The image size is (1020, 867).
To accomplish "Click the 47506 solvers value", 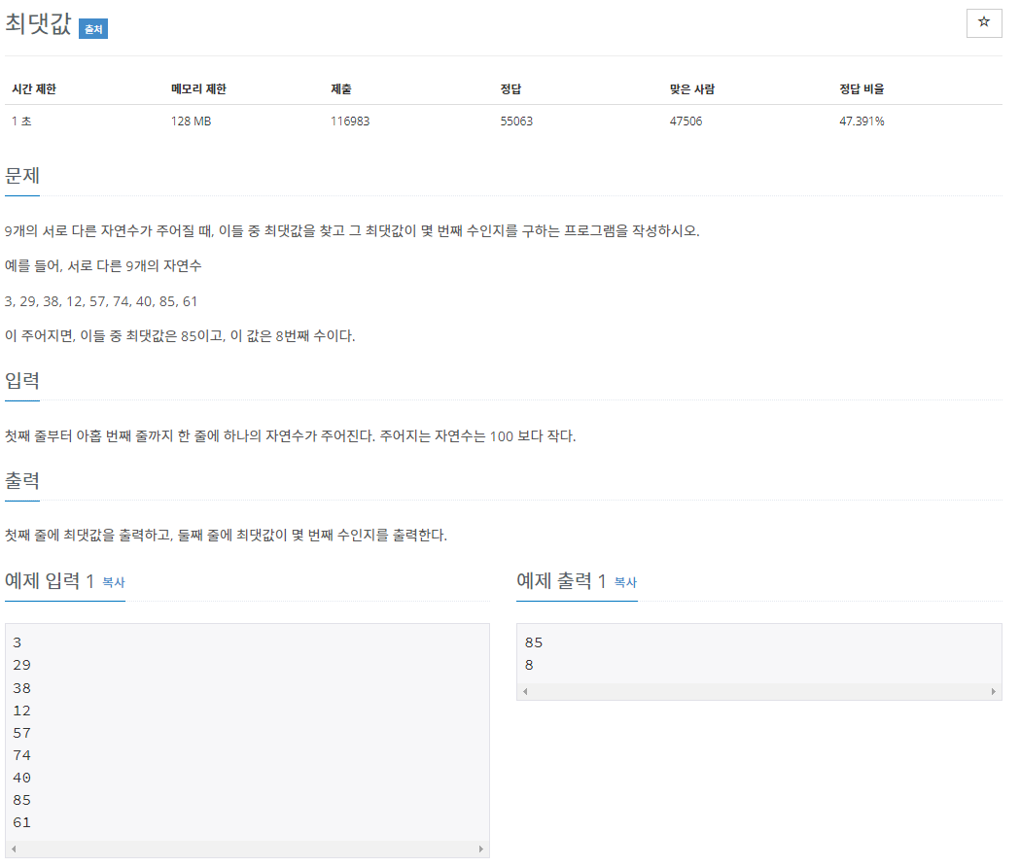I will [x=686, y=121].
